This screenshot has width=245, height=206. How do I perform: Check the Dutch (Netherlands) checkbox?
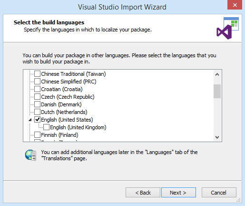click(37, 112)
